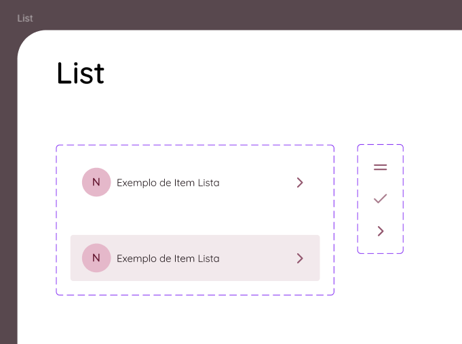Click the "N" avatar in the first list item
The height and width of the screenshot is (344, 462).
(x=96, y=182)
